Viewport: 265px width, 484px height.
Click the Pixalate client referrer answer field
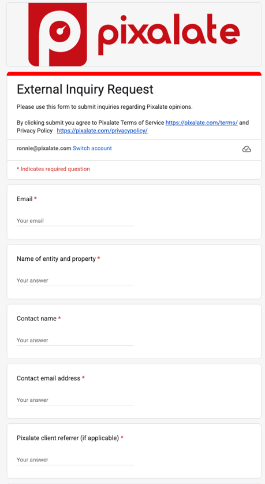(x=75, y=460)
